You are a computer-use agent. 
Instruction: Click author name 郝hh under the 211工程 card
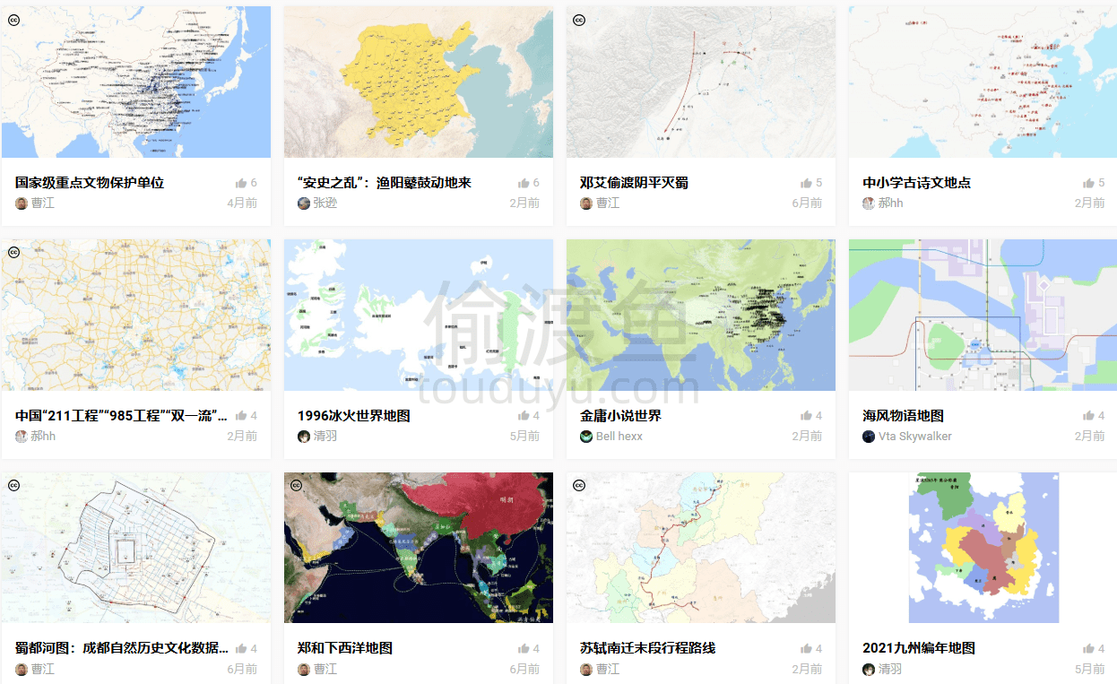point(43,437)
